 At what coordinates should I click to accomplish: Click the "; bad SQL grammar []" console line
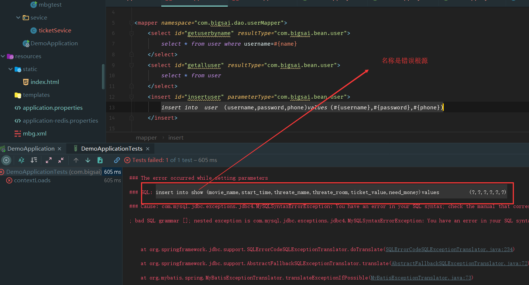tap(329, 221)
